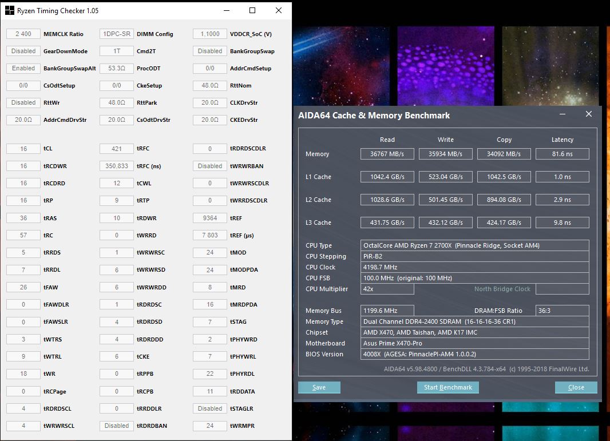
Task: Click the tRDDATA value 11
Action: 209,391
